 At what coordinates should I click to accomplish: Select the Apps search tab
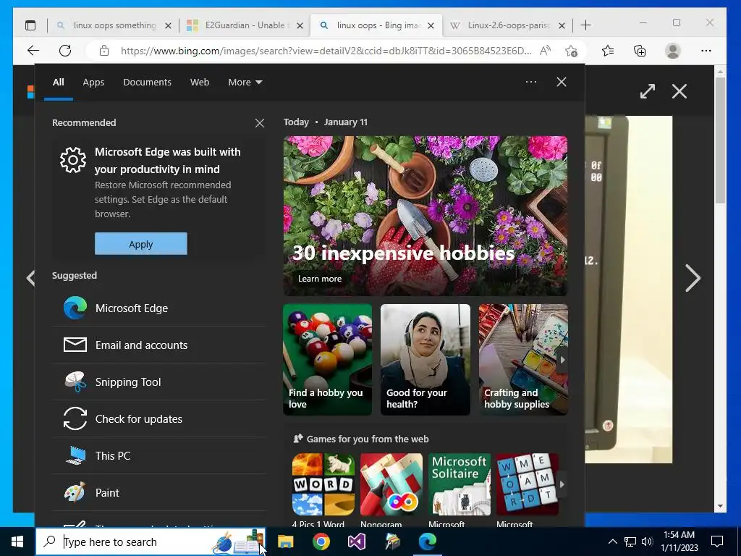[93, 83]
